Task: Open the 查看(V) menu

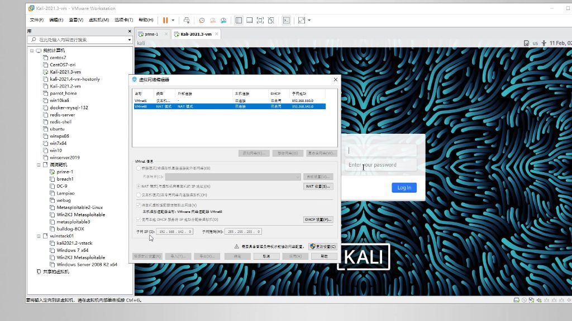Action: 76,20
